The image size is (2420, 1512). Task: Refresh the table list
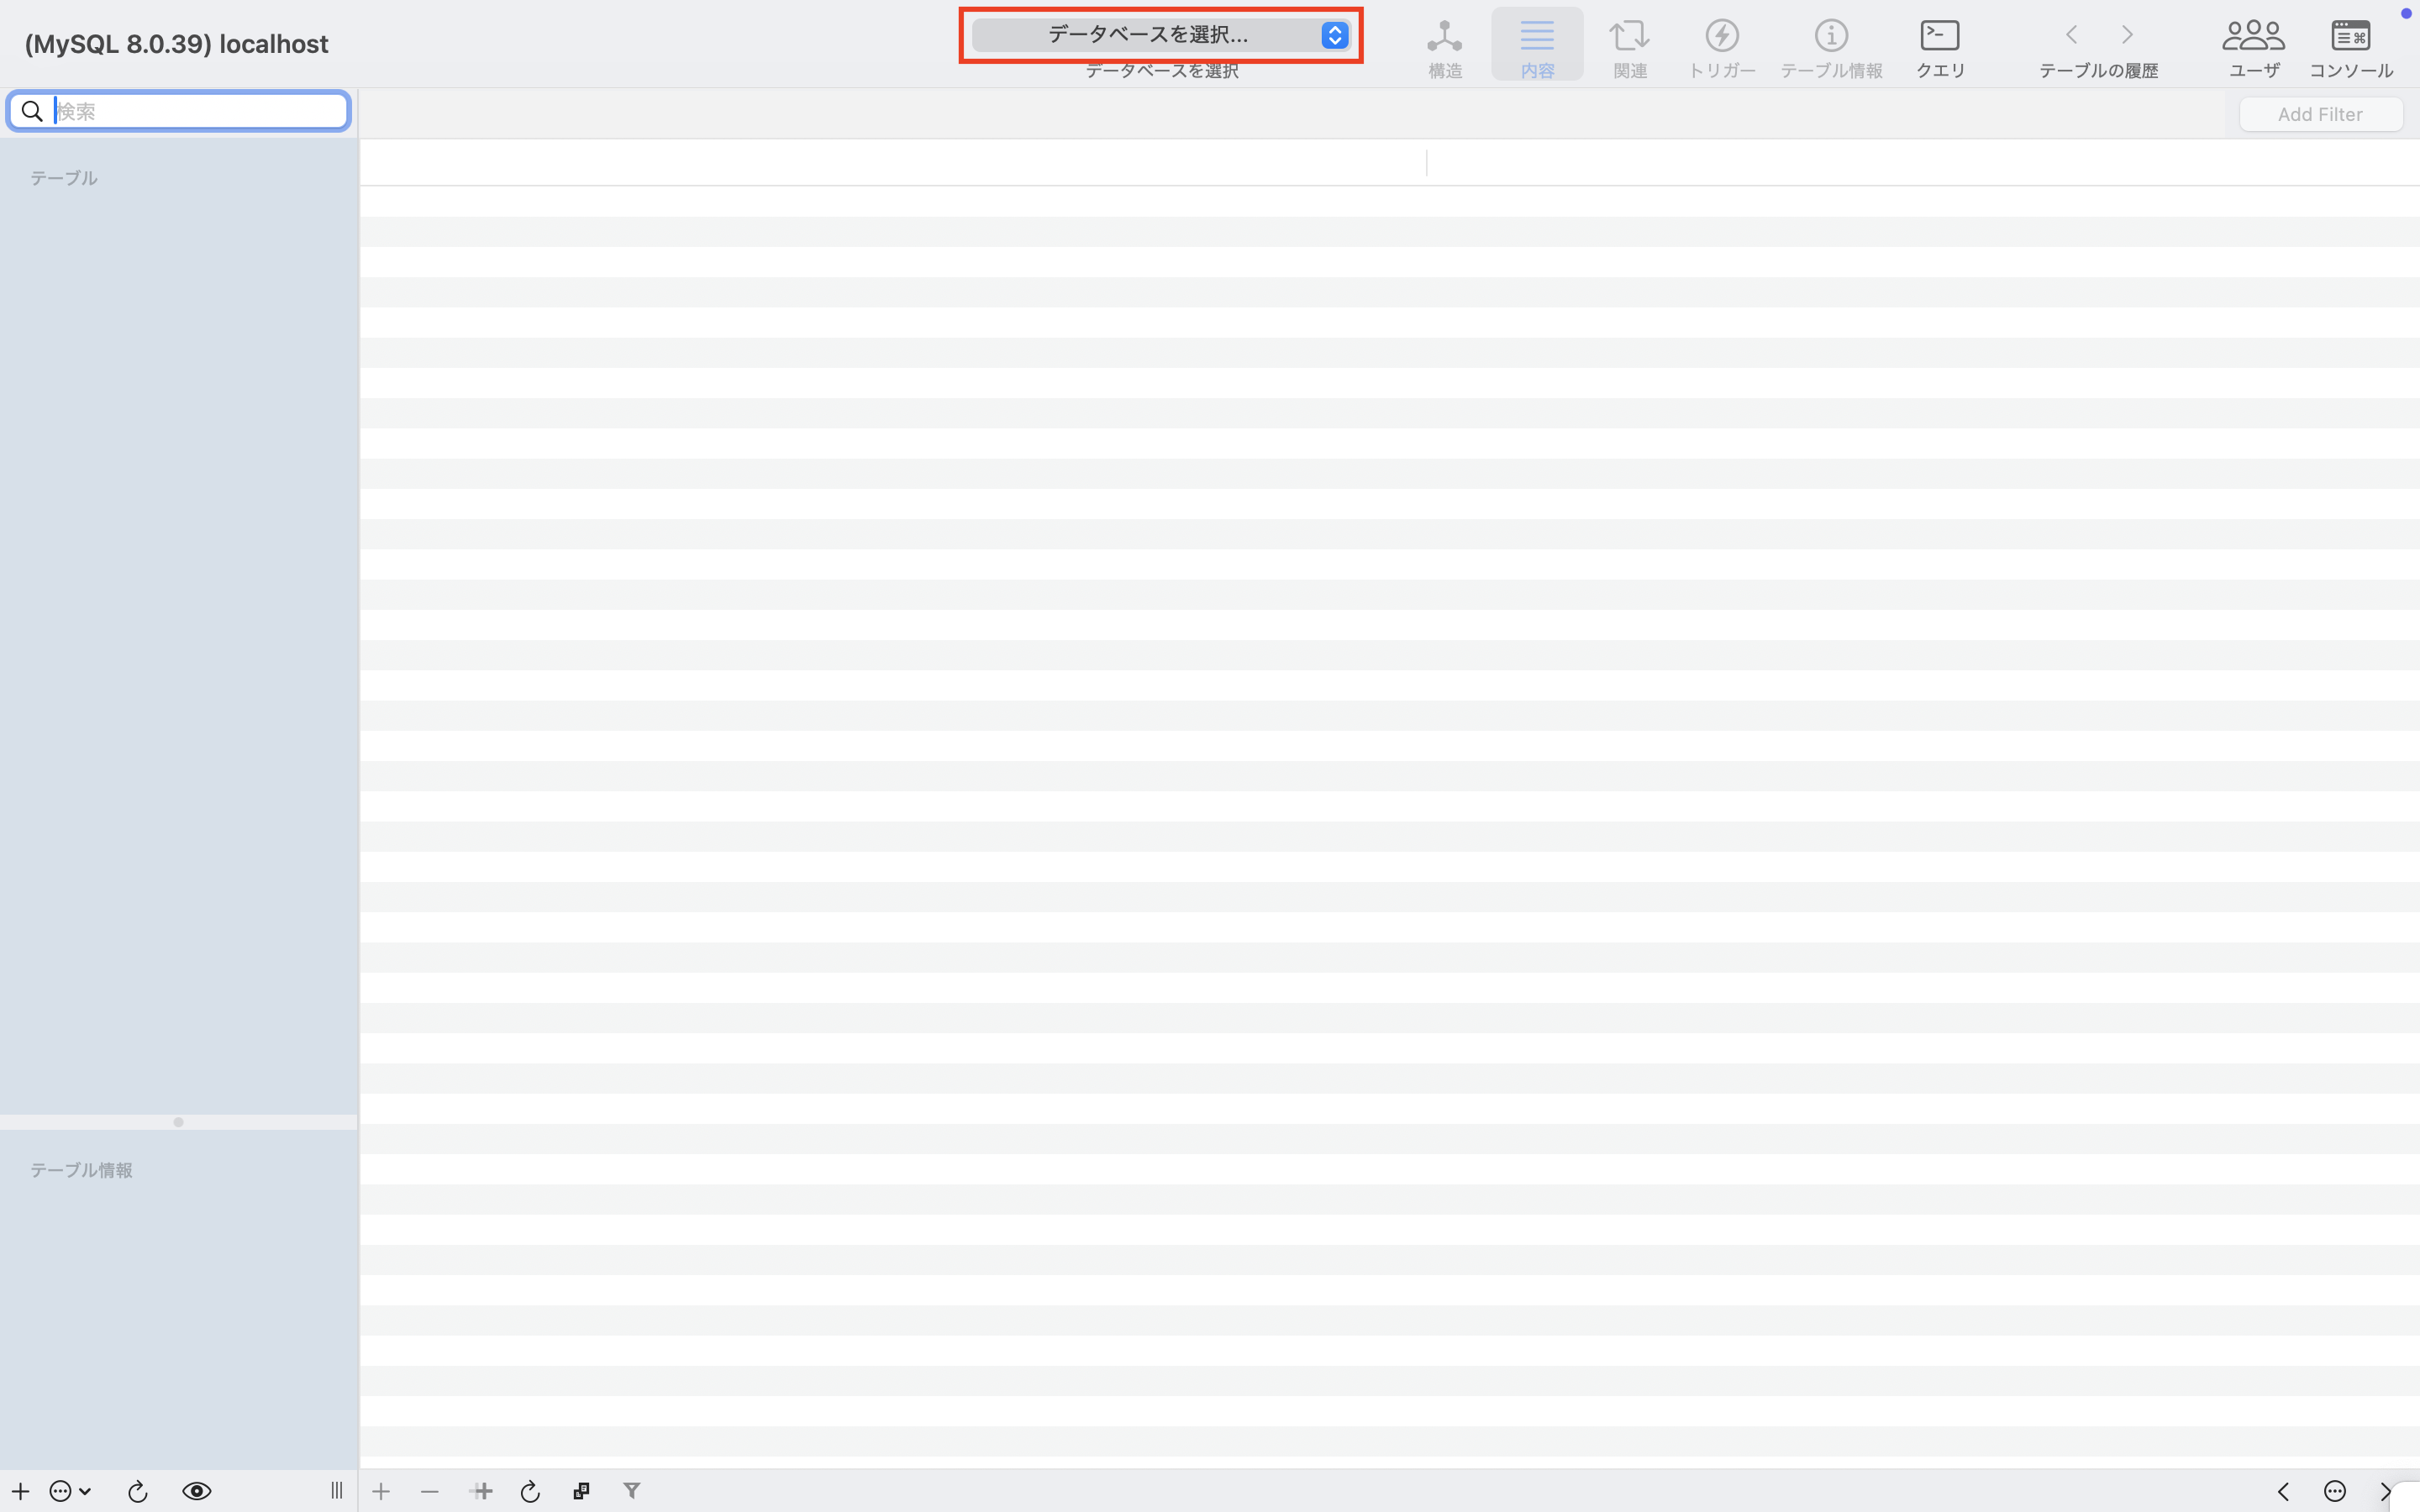(138, 1491)
